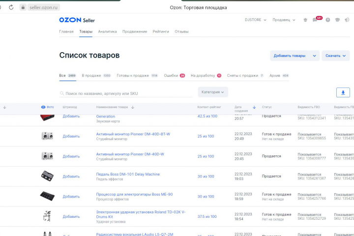Screen dimensions: 354x236
Task: Click the 22.12.2023 19:03 date cell
Action: (243, 177)
